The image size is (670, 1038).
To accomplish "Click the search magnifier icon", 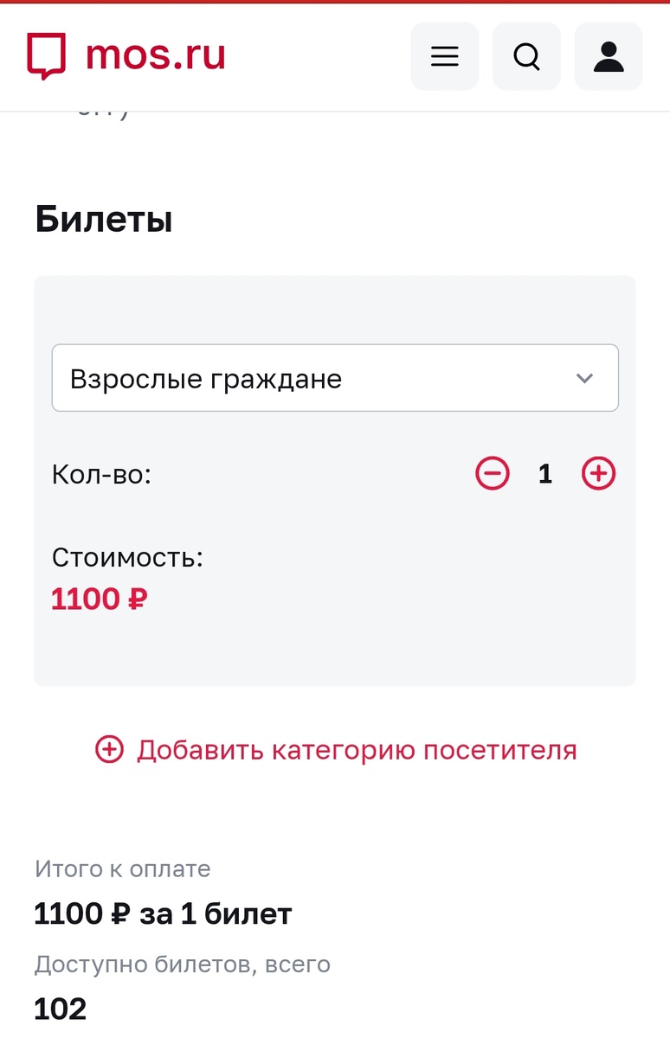I will coord(526,56).
